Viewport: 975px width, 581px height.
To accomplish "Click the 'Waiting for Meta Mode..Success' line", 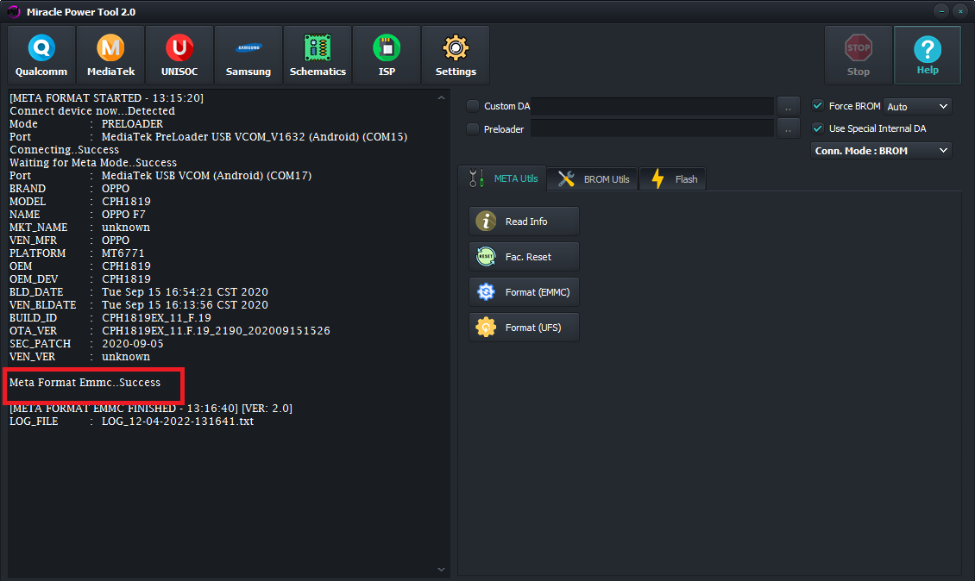I will [93, 163].
